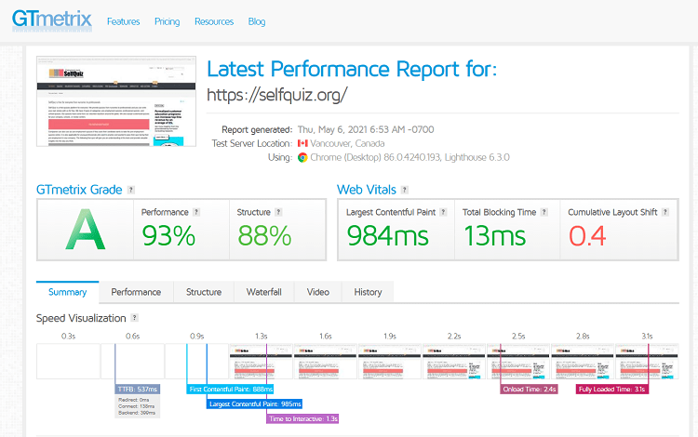Open help icon beside Web Vitals

click(x=404, y=190)
